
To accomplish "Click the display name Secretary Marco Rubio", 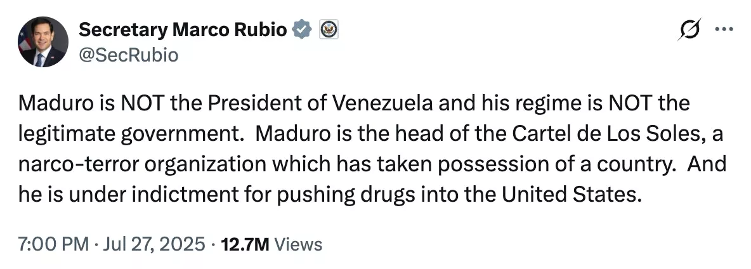I will click(182, 30).
